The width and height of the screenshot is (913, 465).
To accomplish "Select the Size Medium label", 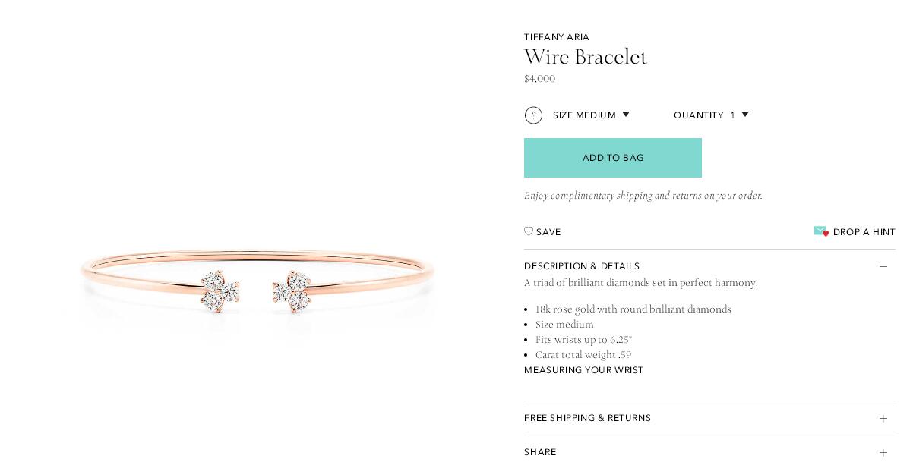I will [584, 115].
